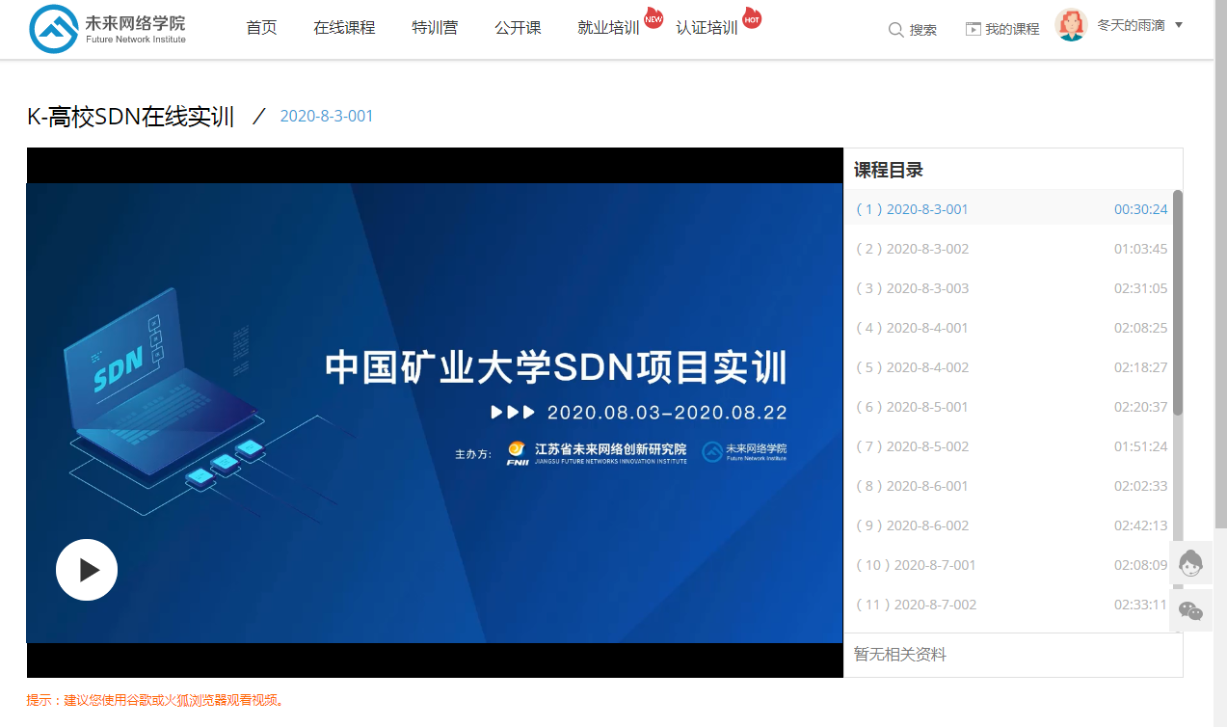This screenshot has width=1227, height=727.
Task: Select lesson (10) 2020-8-7-001
Action: [x=1008, y=565]
